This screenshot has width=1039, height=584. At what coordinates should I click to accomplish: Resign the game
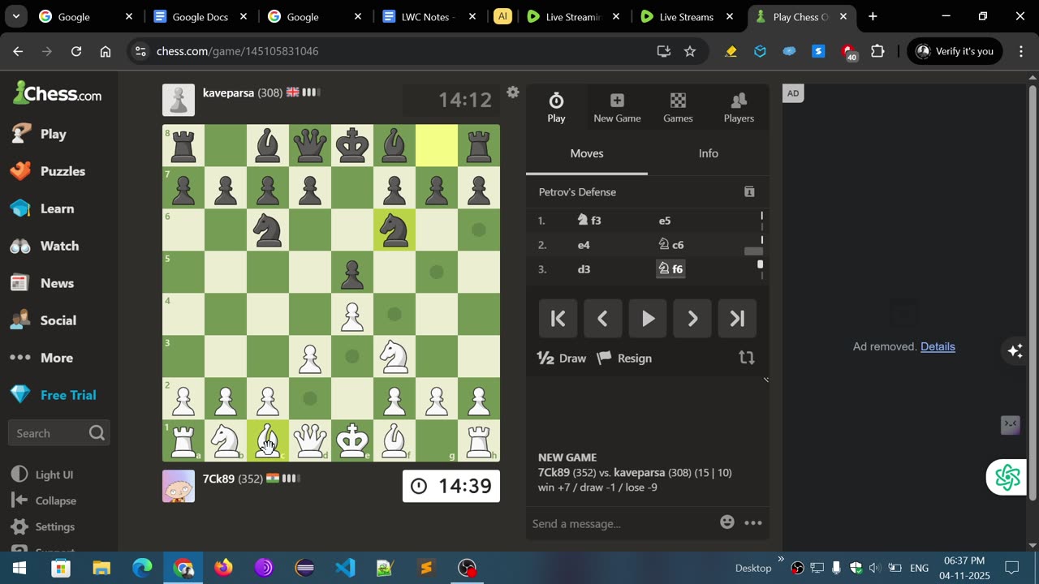coord(624,358)
